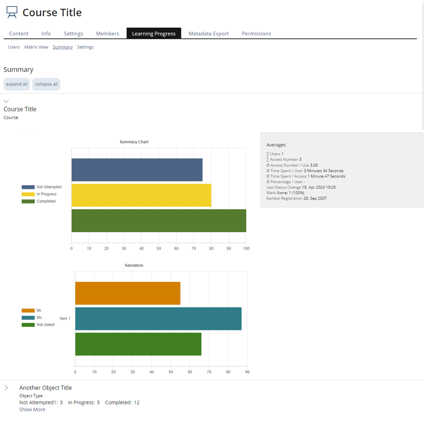Click the green Completed bar in Summary Chart

point(158,221)
